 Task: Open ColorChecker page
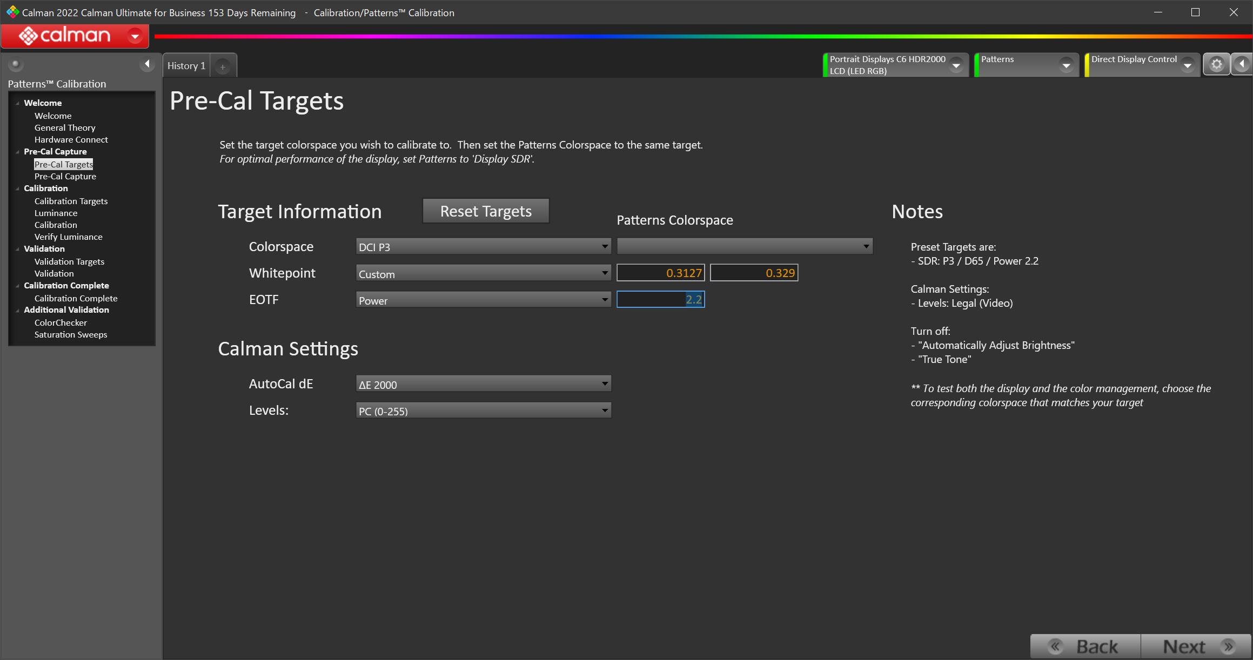[x=61, y=322]
